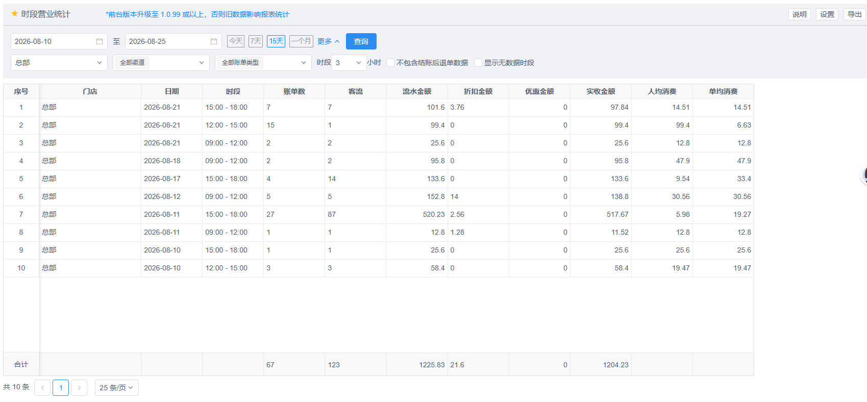Image resolution: width=867 pixels, height=402 pixels.
Task: Click the 实收金额 value 138.8
Action: (620, 196)
